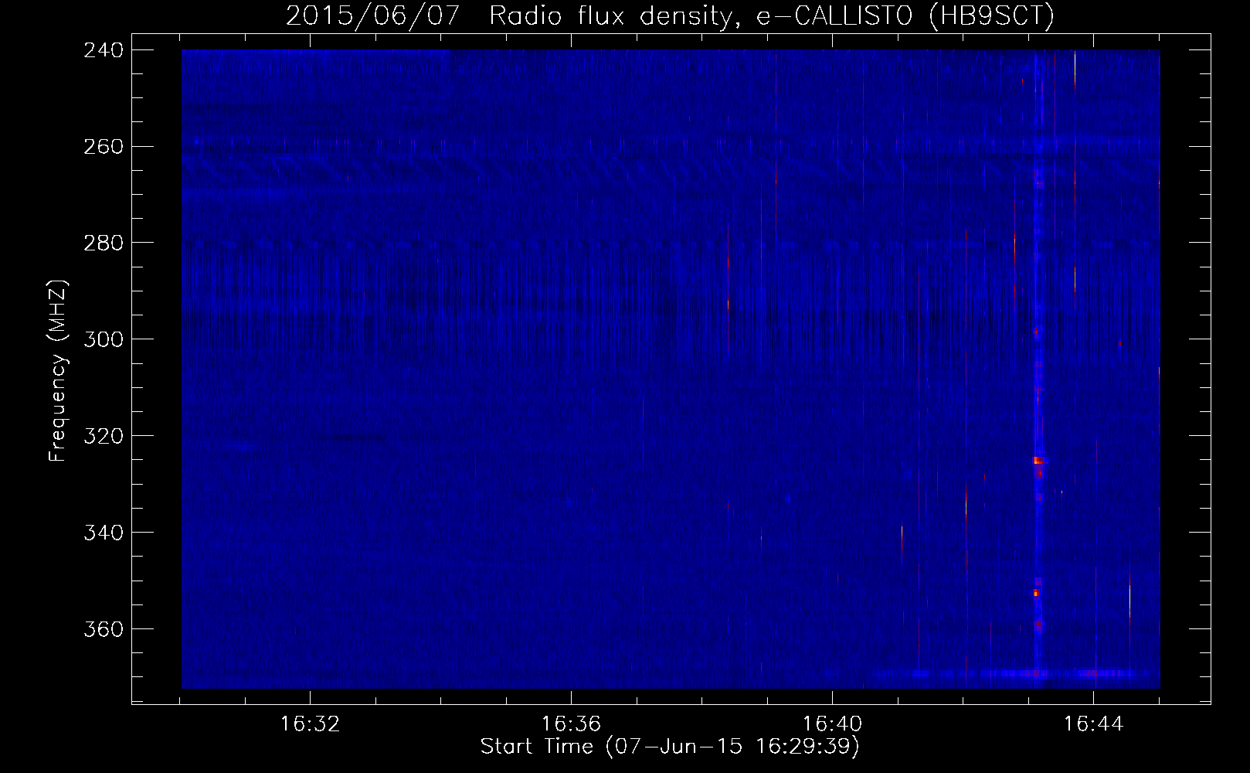Viewport: 1250px width, 773px height.
Task: Click the 'Start Time (07-Jun-15 16:29:39)' label
Action: click(x=670, y=747)
